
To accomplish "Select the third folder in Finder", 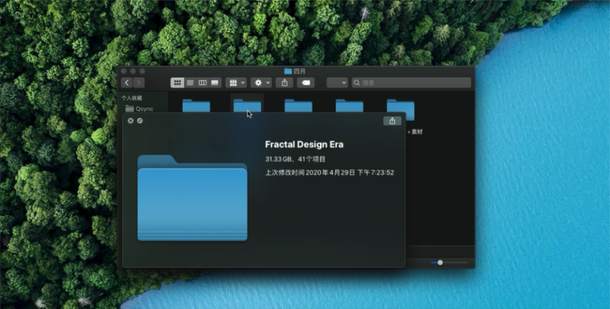I will pos(298,106).
